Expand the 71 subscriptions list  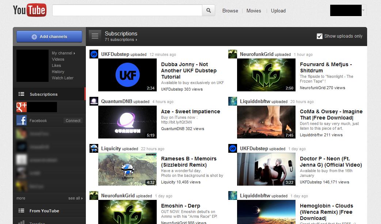coord(121,39)
